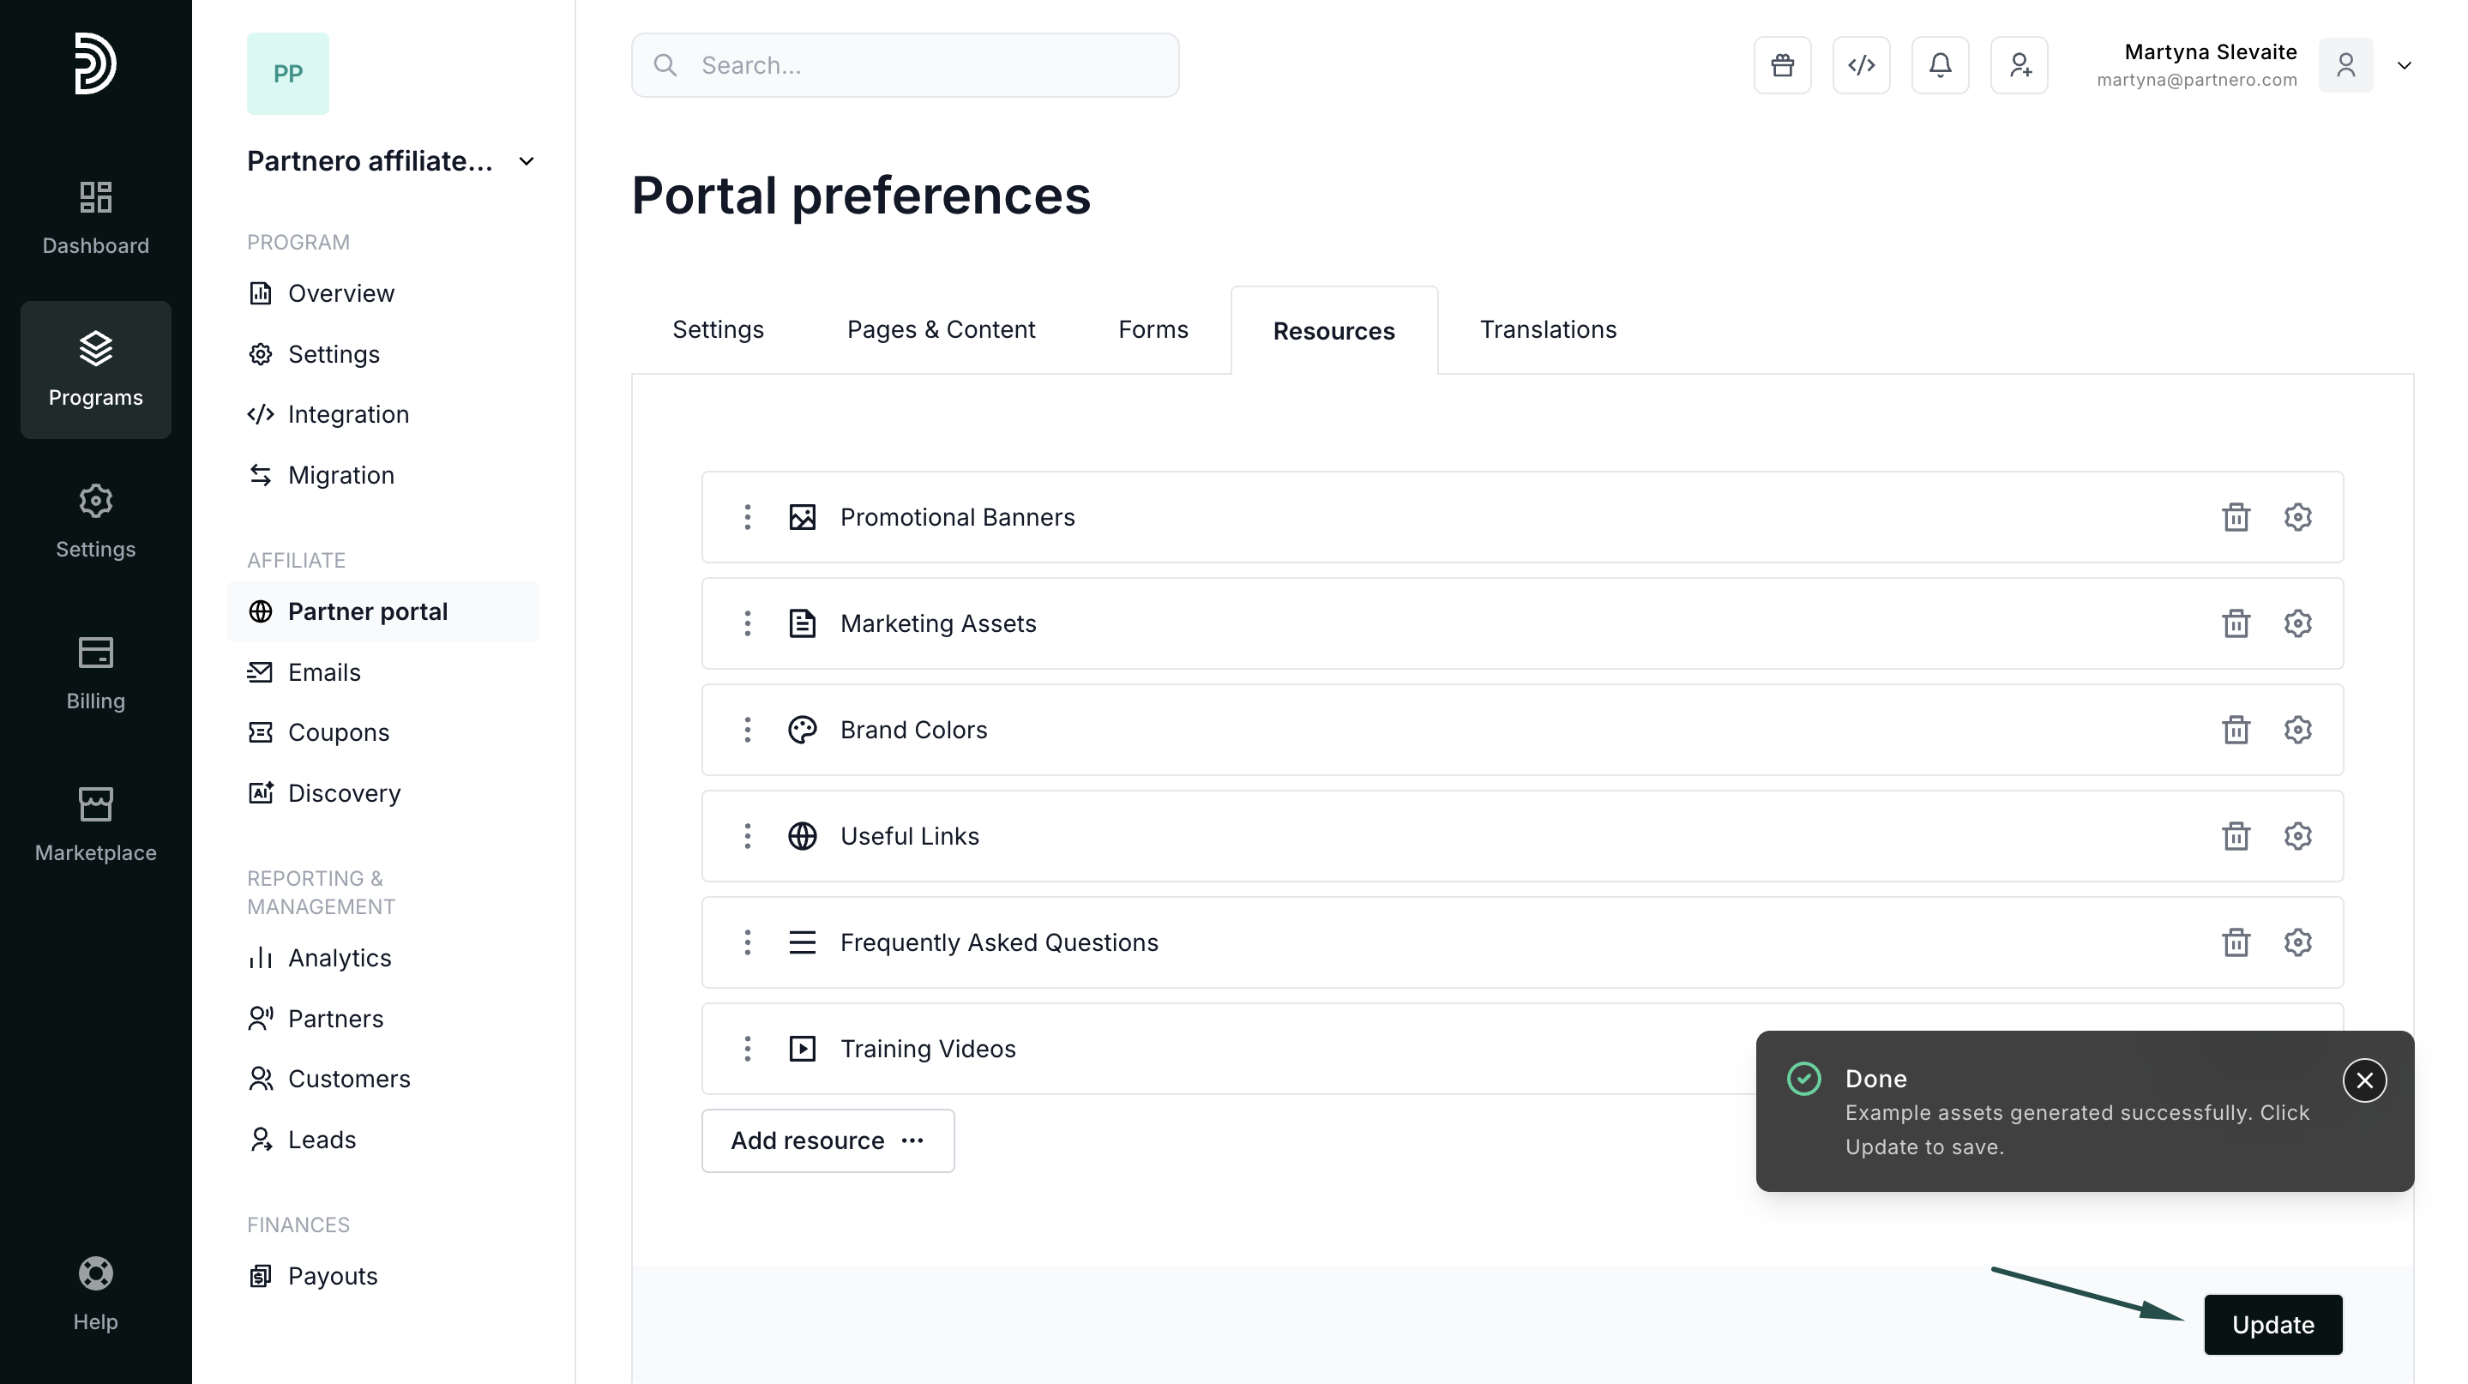Delete the Frequently Asked Questions resource
The image size is (2468, 1384).
pos(2236,942)
